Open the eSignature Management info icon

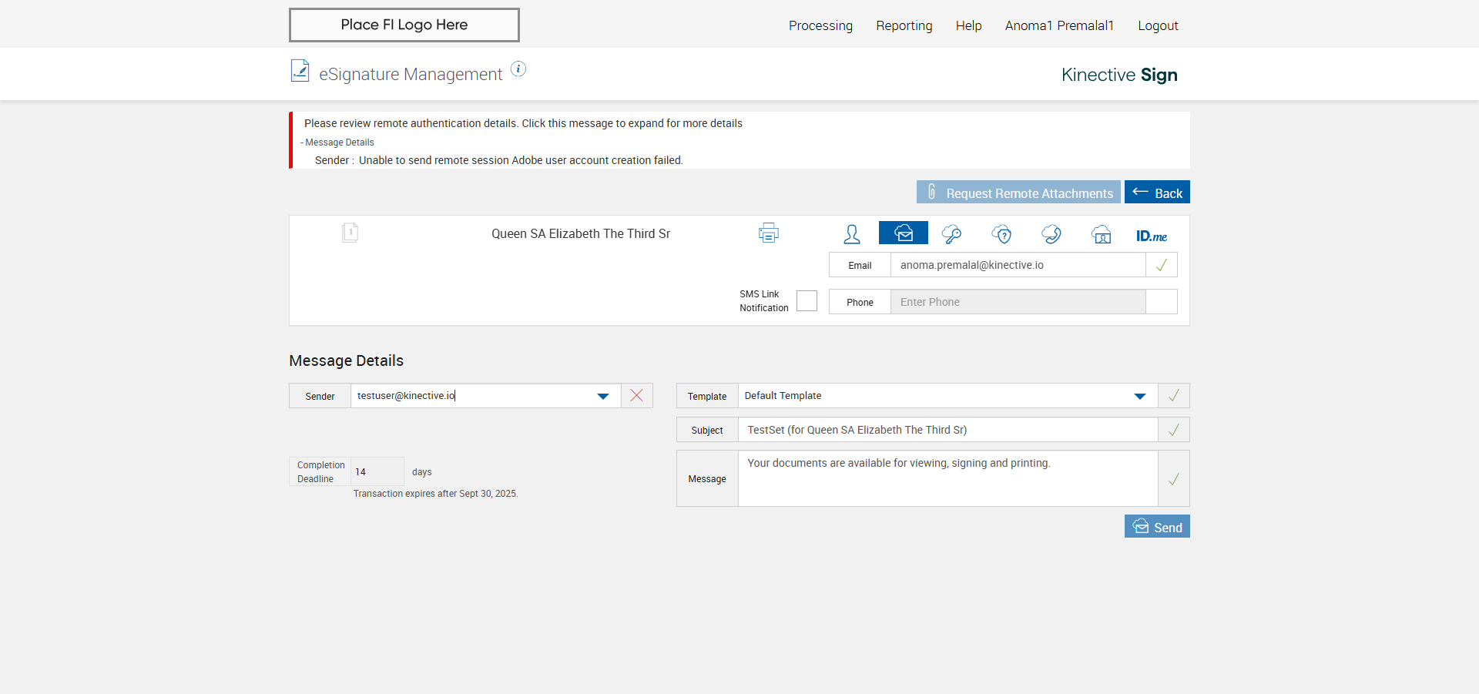point(518,69)
